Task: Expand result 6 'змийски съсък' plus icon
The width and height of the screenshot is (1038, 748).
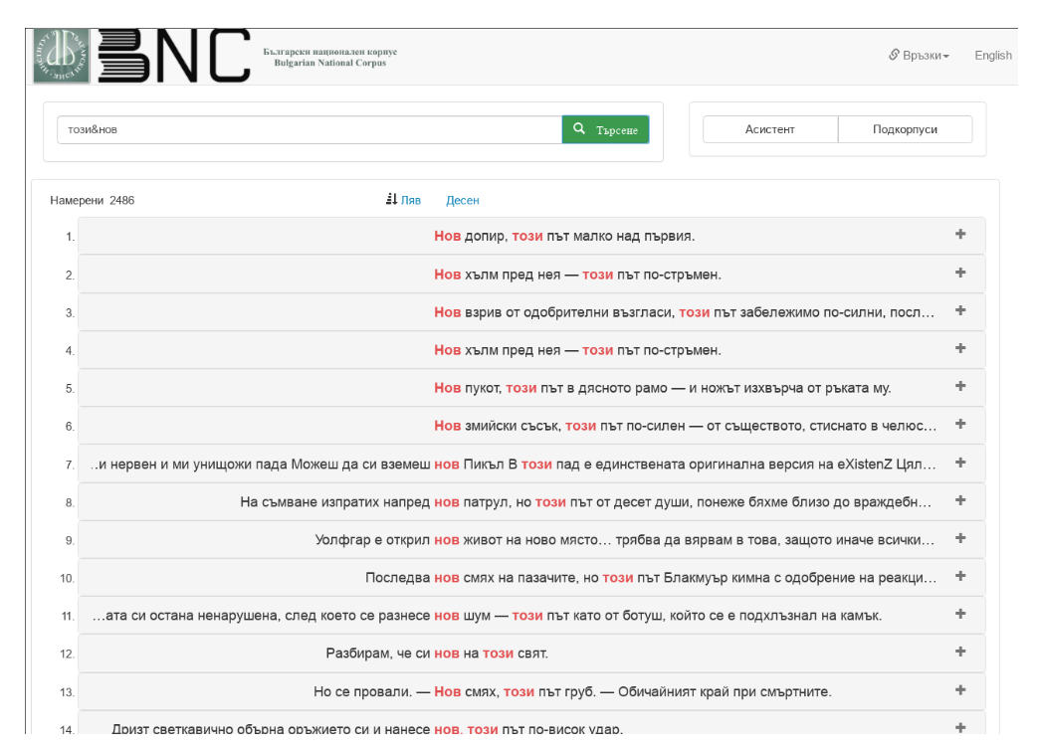Action: tap(960, 424)
